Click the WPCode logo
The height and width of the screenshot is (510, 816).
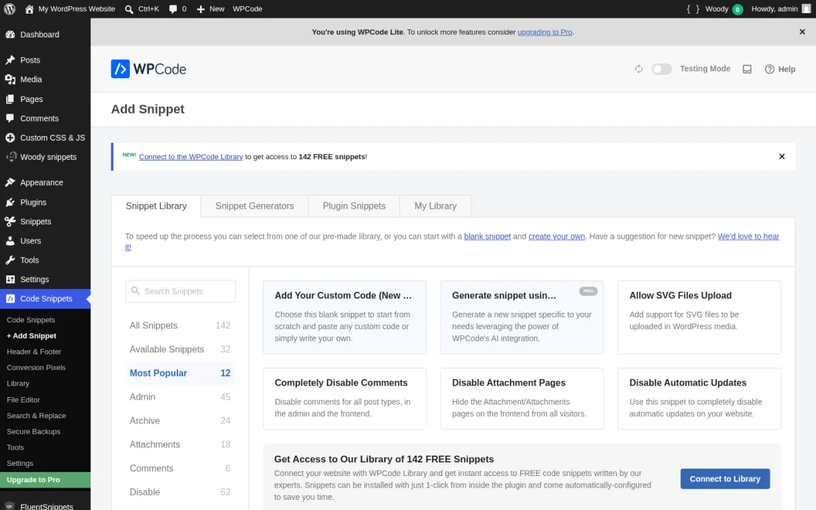pos(148,69)
